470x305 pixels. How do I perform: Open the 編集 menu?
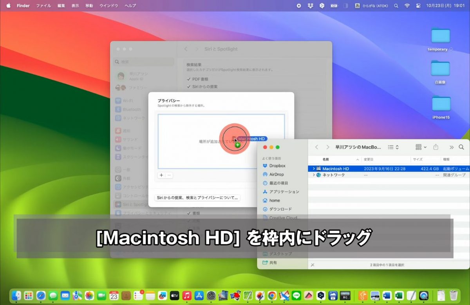pyautogui.click(x=61, y=5)
